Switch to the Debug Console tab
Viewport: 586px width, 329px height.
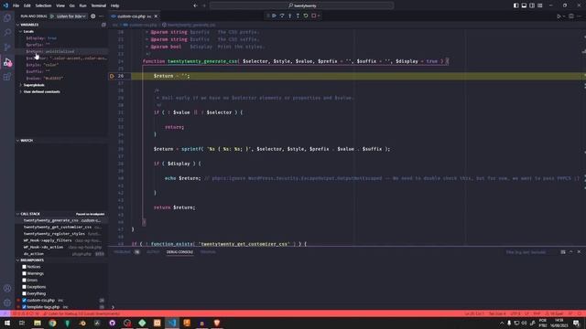click(x=179, y=252)
